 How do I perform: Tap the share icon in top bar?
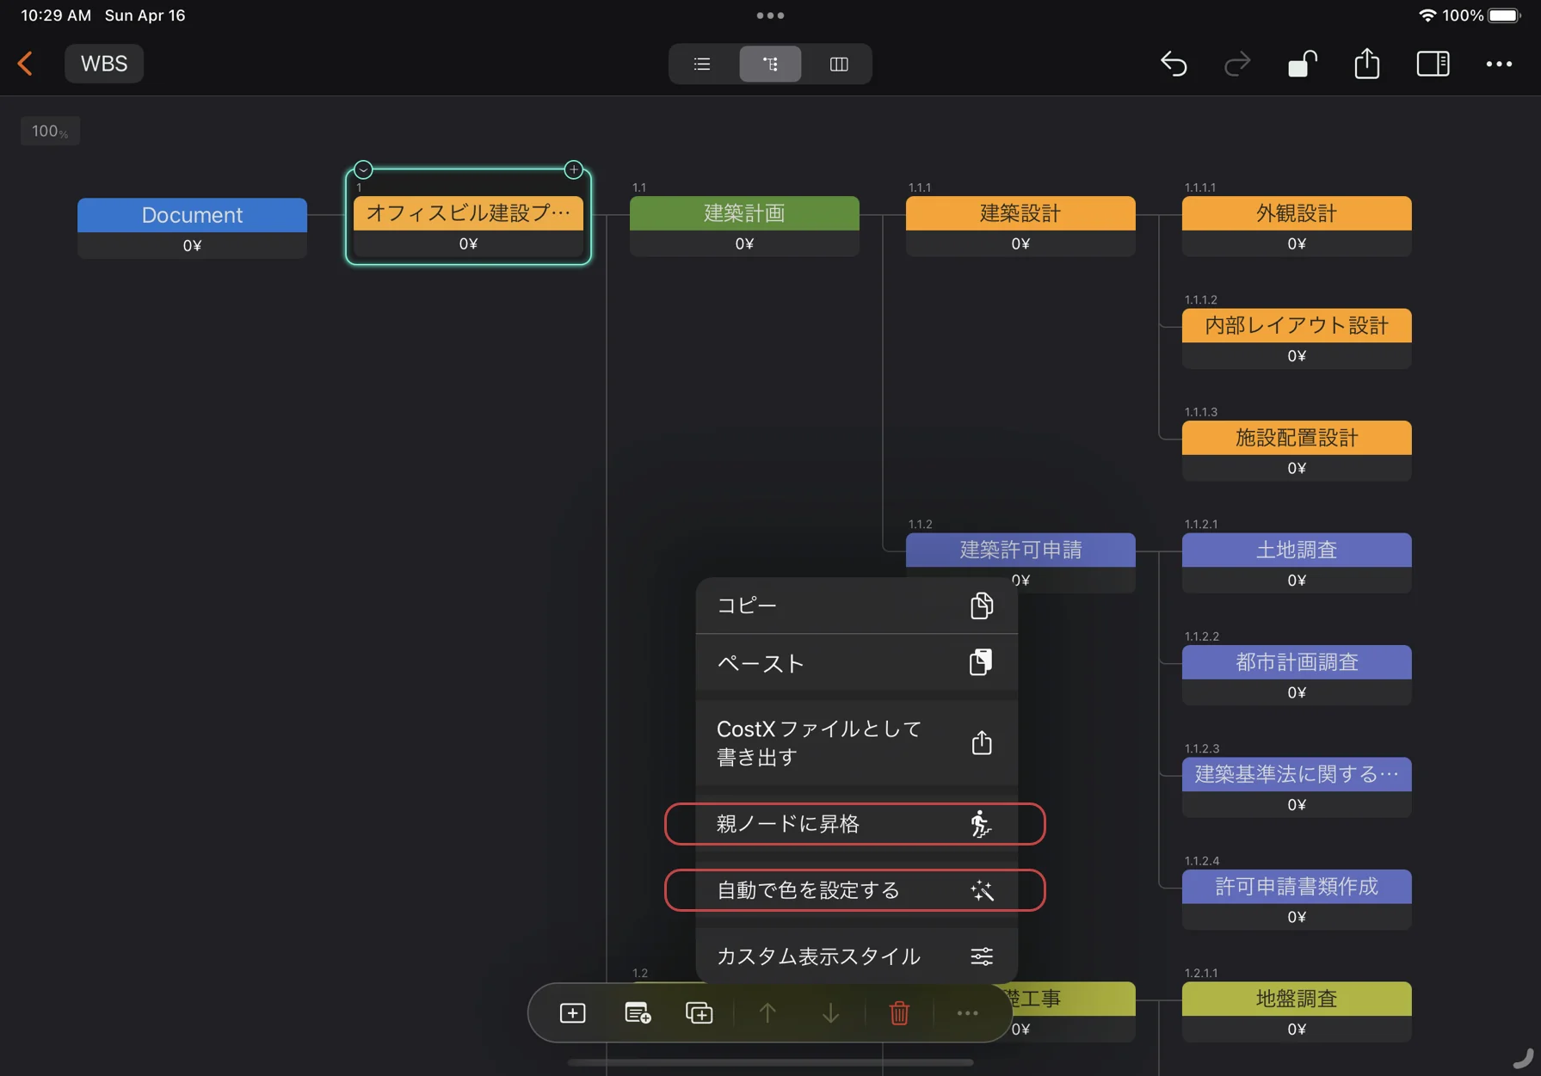(x=1366, y=64)
